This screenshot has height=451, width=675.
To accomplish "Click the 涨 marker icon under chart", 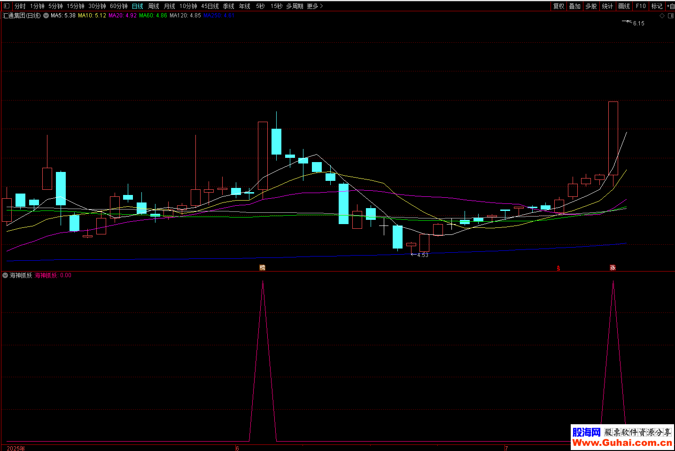I will pos(613,267).
